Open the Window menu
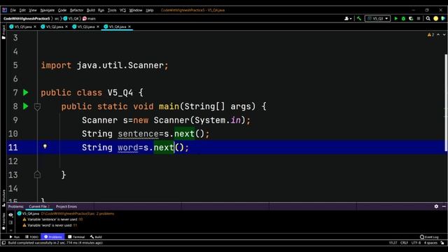The width and height of the screenshot is (448, 252). [x=136, y=10]
